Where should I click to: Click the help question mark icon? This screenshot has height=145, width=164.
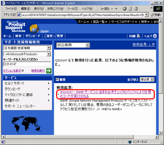pyautogui.click(x=155, y=36)
